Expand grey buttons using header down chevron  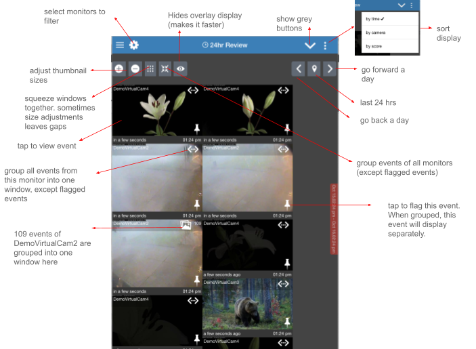[x=310, y=45]
